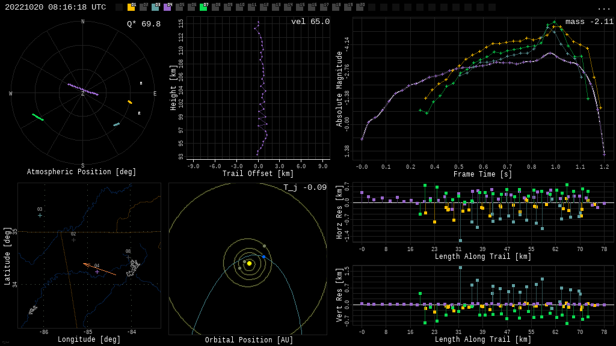The image size is (616, 346).
Task: Select the gray station 02 box
Action: coord(143,7)
